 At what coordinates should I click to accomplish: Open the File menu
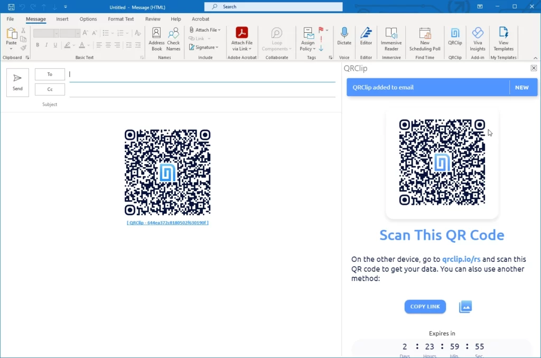[x=11, y=19]
